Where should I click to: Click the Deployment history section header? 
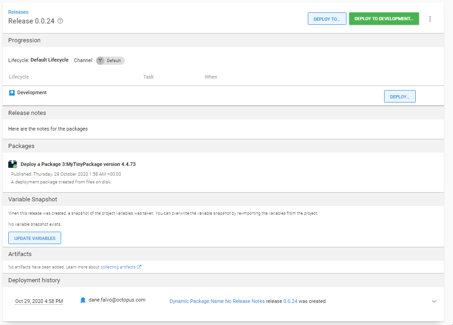[x=223, y=280]
